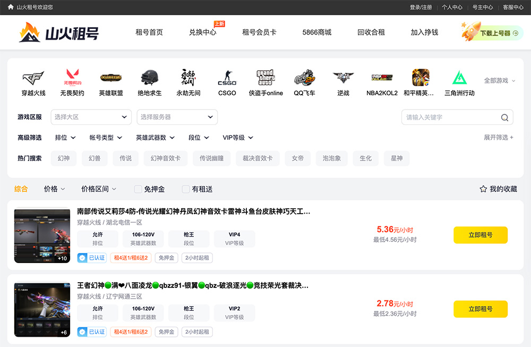The width and height of the screenshot is (531, 347).
Task: Open the 个人中心 link
Action: click(452, 7)
